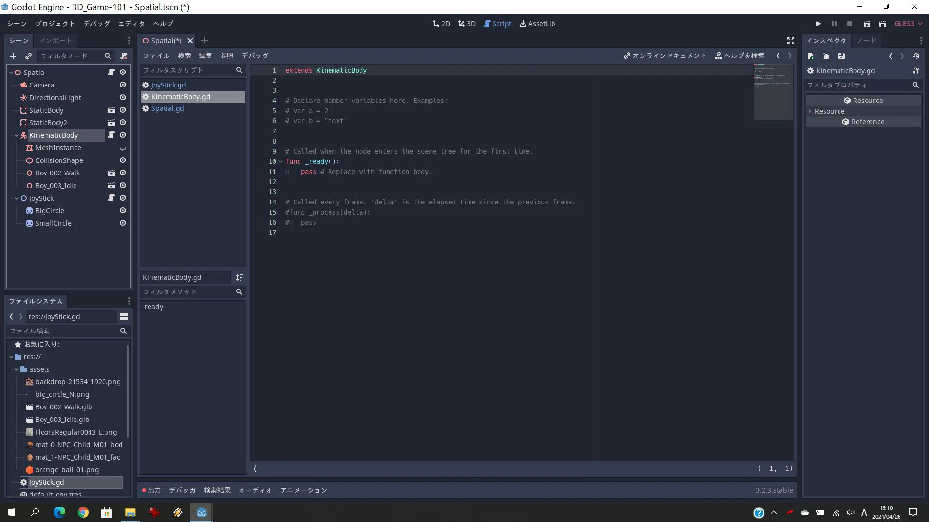
Task: Show the hidden MeshInstance node
Action: 123,148
